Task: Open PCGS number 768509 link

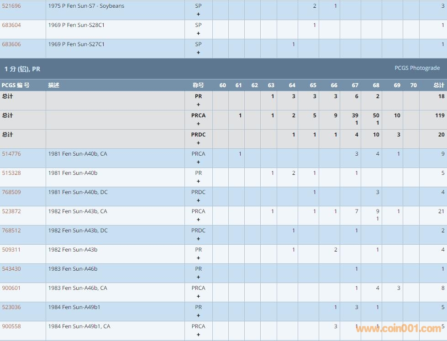Action: tap(11, 192)
